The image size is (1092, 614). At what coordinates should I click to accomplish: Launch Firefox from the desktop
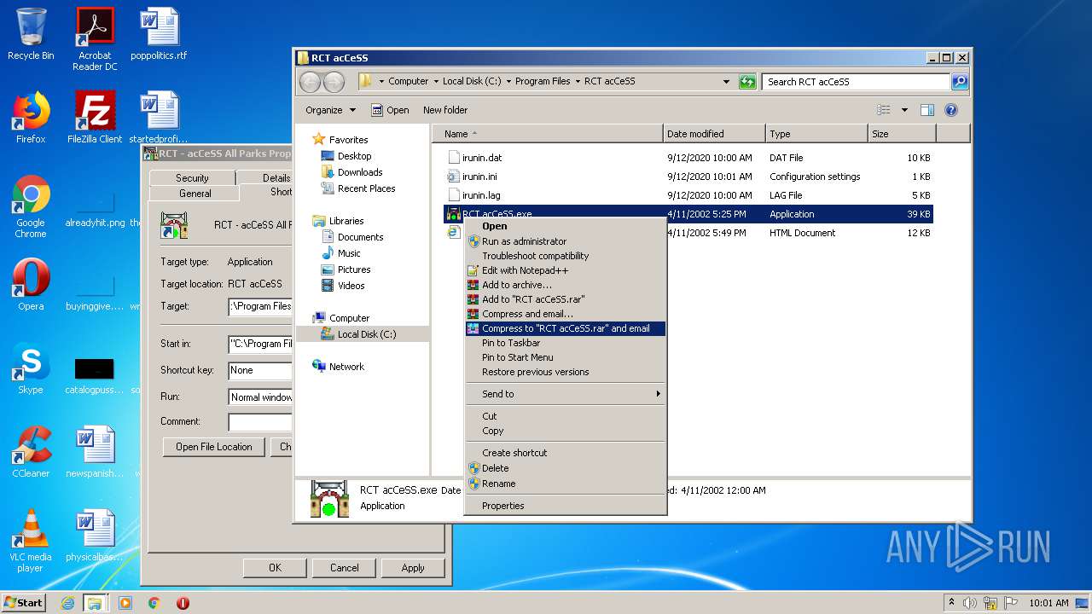click(31, 118)
